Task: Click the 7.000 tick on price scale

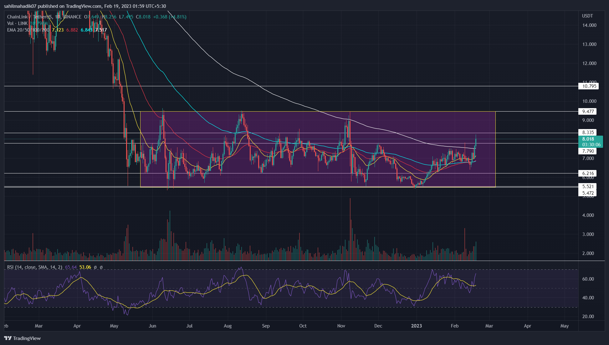Action: click(588, 158)
